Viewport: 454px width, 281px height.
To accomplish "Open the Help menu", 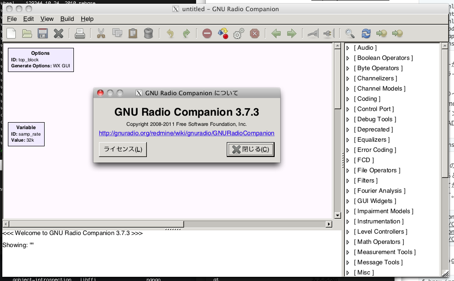I will 87,19.
